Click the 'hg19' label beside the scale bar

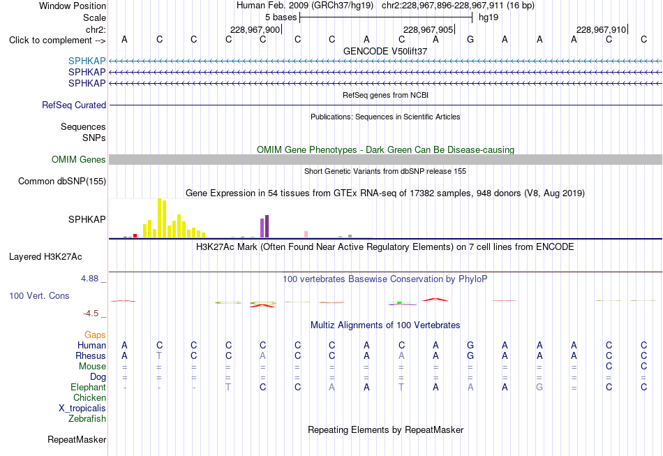[489, 17]
